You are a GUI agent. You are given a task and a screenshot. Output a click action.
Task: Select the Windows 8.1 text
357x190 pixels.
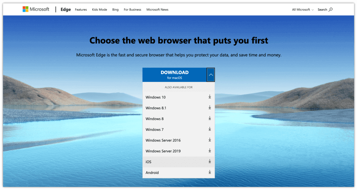(x=156, y=108)
